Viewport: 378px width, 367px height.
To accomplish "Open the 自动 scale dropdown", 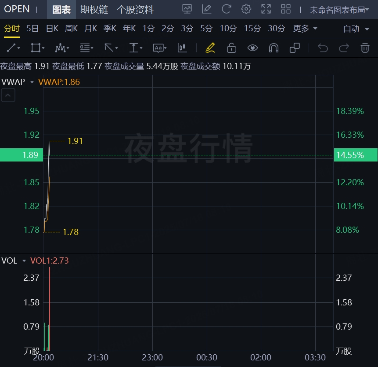I will [x=356, y=29].
